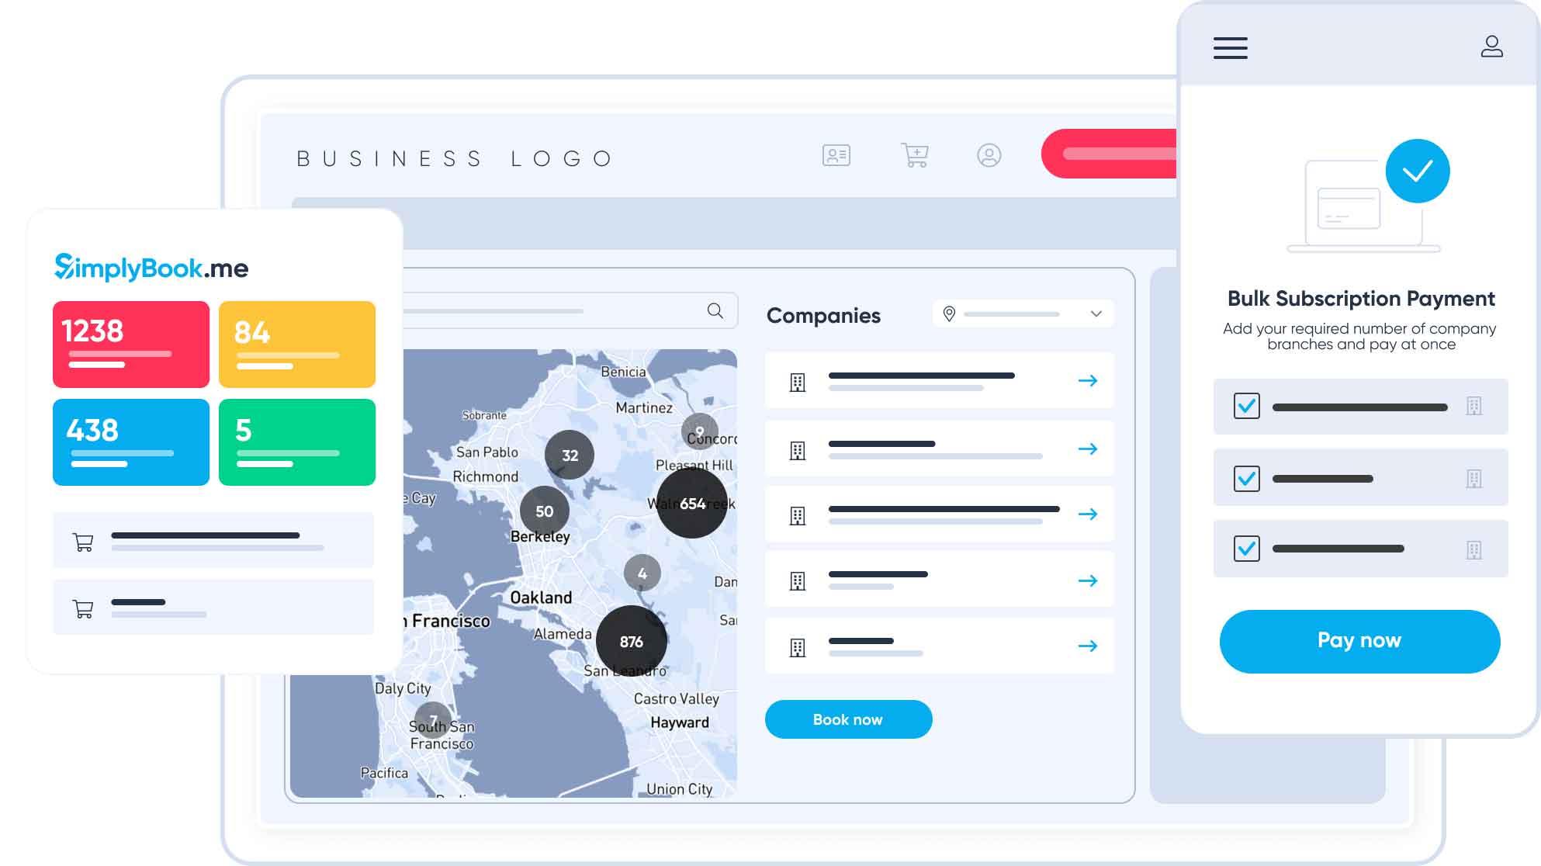This screenshot has width=1541, height=866.
Task: Open the red 1238 stat card
Action: point(131,345)
